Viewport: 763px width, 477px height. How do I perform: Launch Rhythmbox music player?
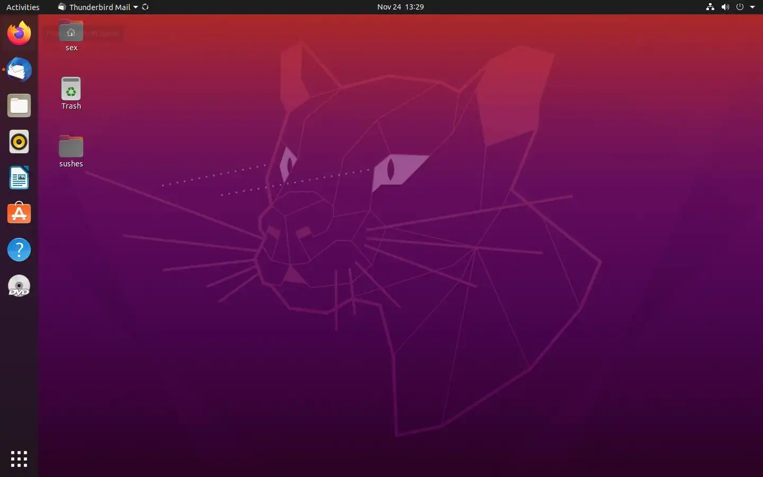(19, 142)
